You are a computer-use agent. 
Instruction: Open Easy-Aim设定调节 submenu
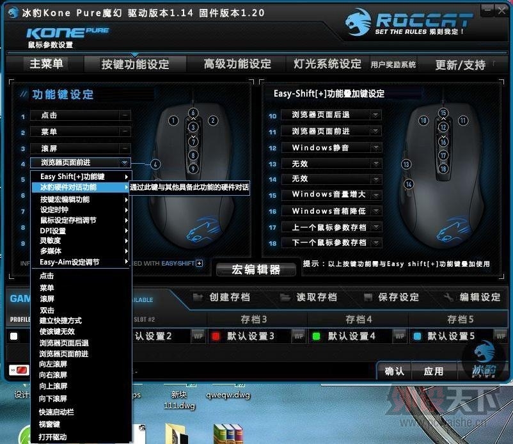pyautogui.click(x=81, y=262)
